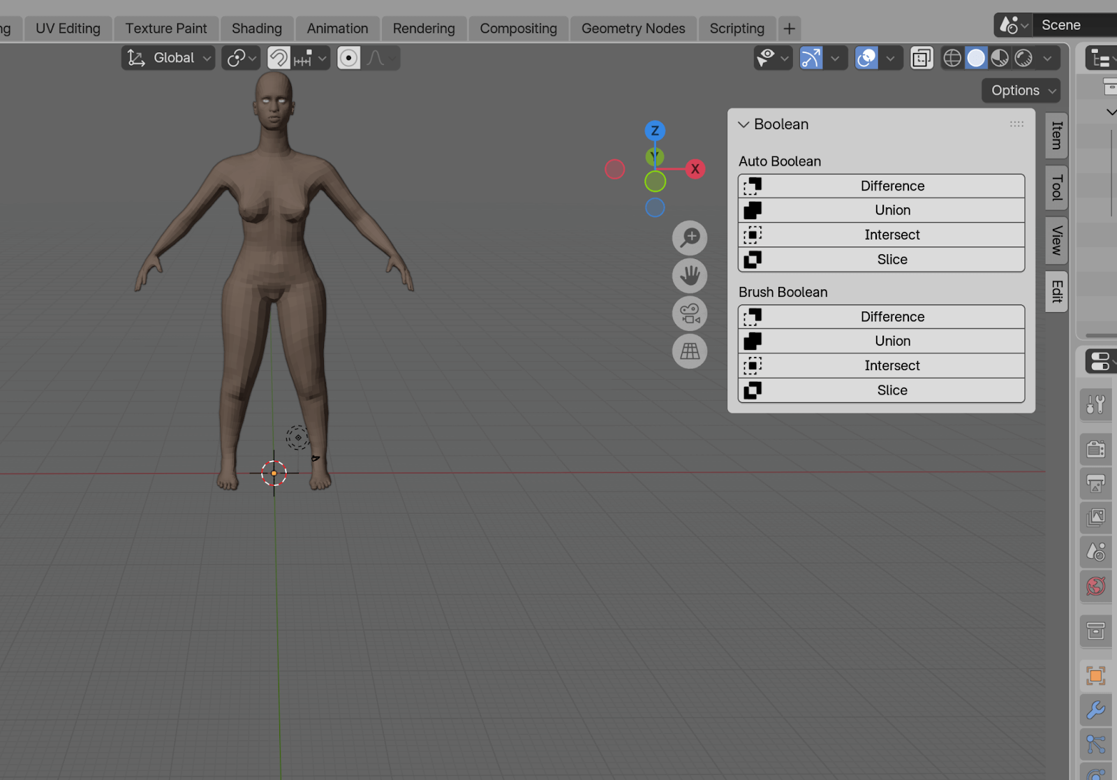Viewport: 1117px width, 780px height.
Task: Switch orthographic perspective grid icon
Action: (x=690, y=351)
